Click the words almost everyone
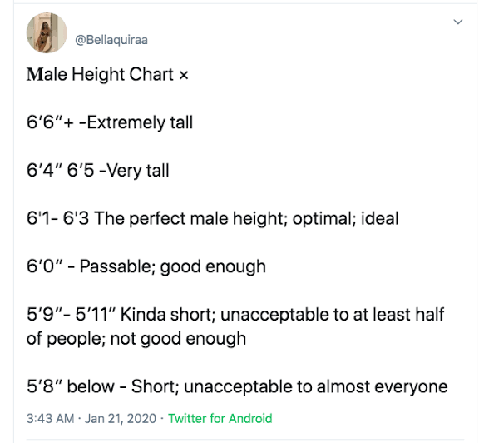 [383, 386]
